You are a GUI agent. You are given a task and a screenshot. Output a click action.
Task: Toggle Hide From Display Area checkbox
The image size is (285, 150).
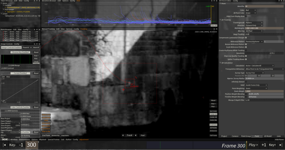point(246,16)
